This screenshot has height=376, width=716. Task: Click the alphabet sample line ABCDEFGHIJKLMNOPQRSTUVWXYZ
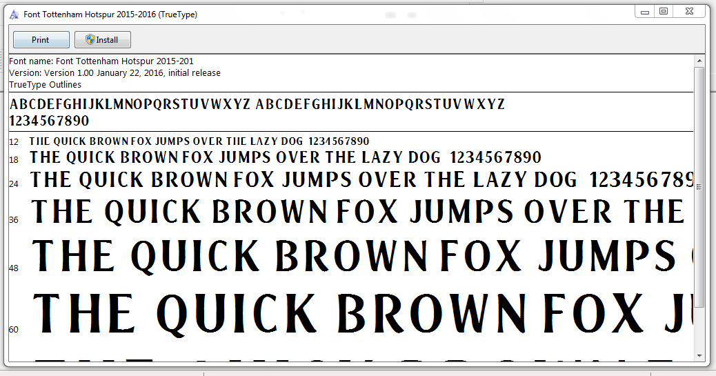(x=257, y=105)
